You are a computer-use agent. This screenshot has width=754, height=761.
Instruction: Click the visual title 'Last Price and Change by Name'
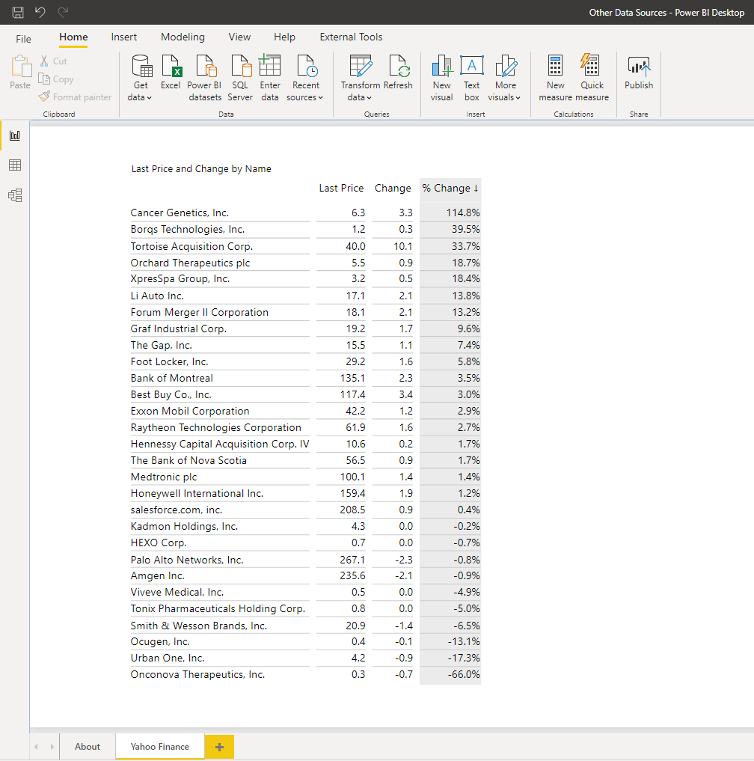(x=201, y=169)
